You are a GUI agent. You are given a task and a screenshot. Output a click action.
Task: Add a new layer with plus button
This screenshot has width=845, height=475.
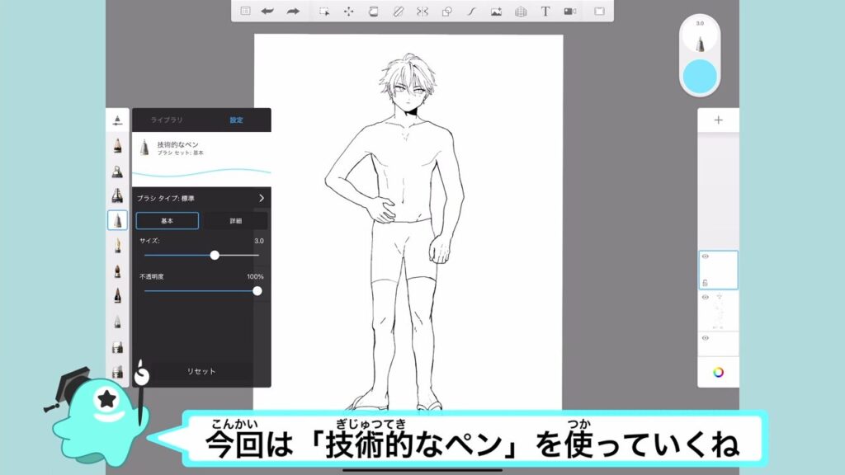pos(718,120)
